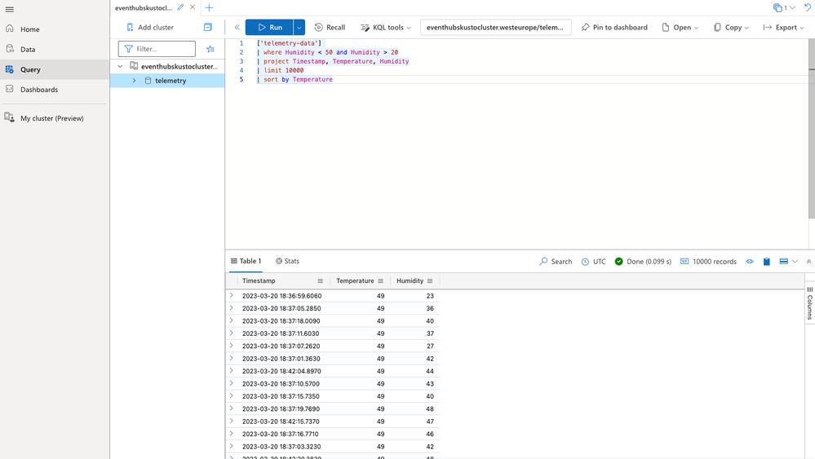Image resolution: width=815 pixels, height=459 pixels.
Task: Open Temperature column menu
Action: click(x=380, y=281)
